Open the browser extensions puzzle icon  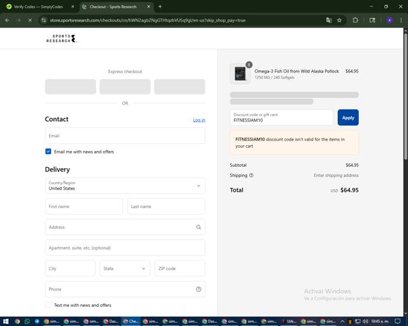coord(355,20)
